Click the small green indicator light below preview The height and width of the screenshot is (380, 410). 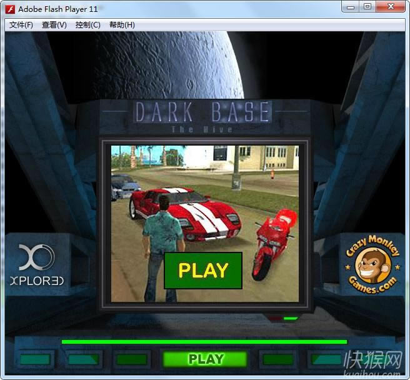coord(291,318)
